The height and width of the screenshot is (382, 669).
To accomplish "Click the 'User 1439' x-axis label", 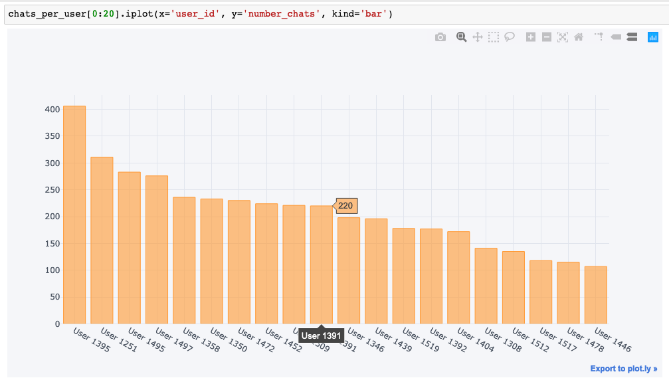I will (394, 339).
